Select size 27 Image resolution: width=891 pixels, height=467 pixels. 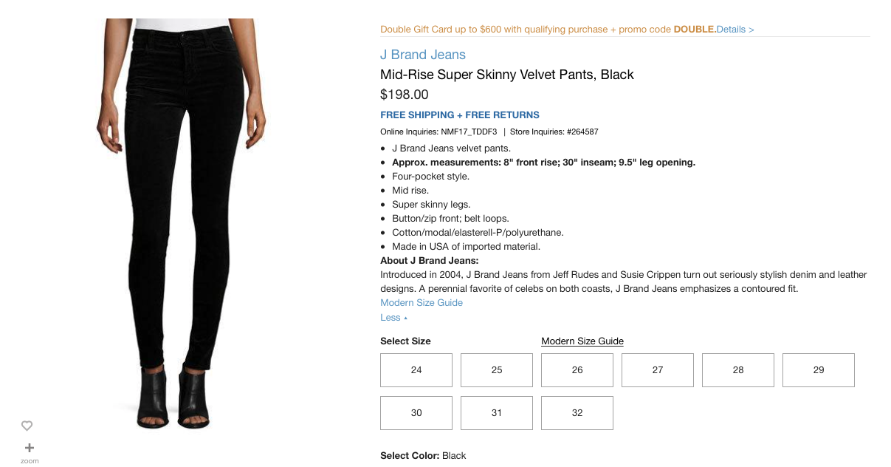[657, 369]
